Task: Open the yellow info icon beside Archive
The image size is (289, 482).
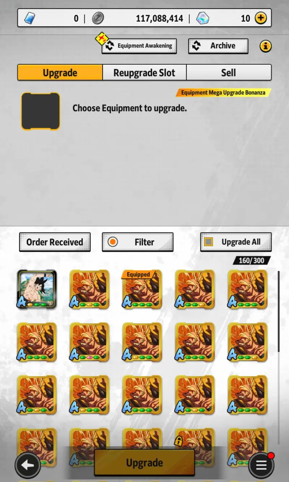Action: pos(266,46)
